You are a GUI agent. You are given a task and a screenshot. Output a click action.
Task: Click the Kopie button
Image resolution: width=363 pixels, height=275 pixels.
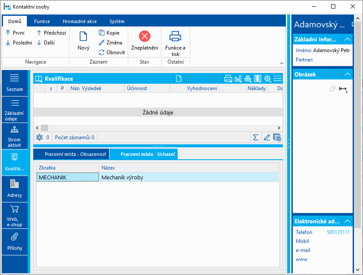point(109,33)
